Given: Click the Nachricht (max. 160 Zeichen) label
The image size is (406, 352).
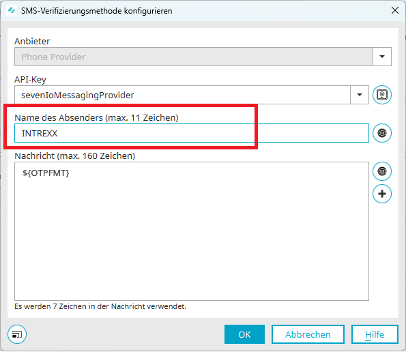Looking at the screenshot, I should pyautogui.click(x=75, y=156).
